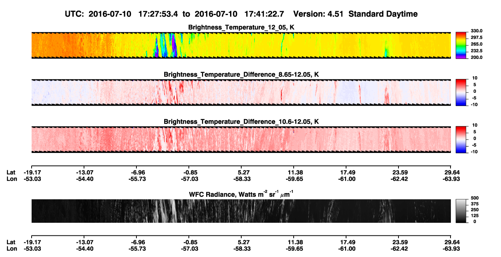Screen dimensions: 501x257
Task: Click the end time 17:41:22.7 in the header
Action: [x=264, y=14]
